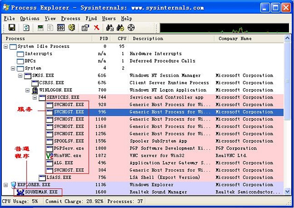The image size is (294, 208).
Task: Click 'Deferred Procedure Calls' description text
Action: [162, 61]
